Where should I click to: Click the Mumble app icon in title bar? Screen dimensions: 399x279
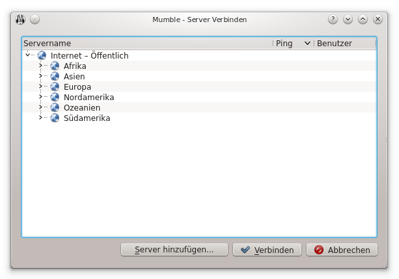point(20,20)
